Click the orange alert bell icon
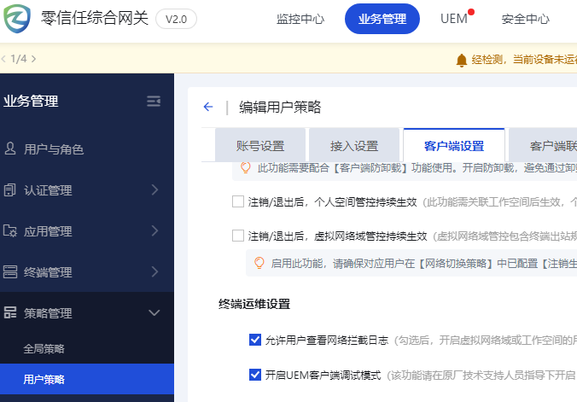The height and width of the screenshot is (402, 577). coord(462,60)
